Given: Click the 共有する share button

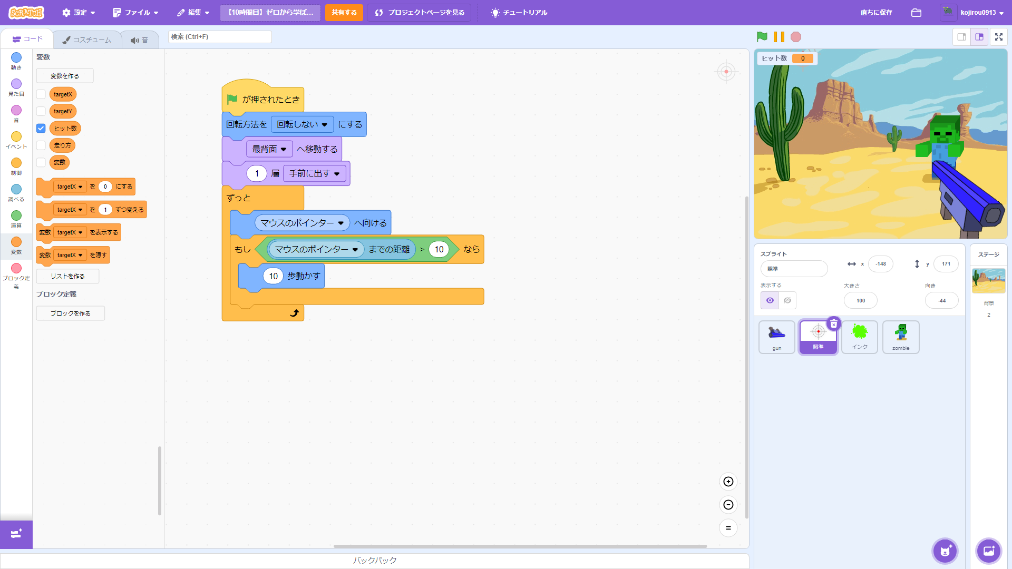Looking at the screenshot, I should (x=344, y=13).
